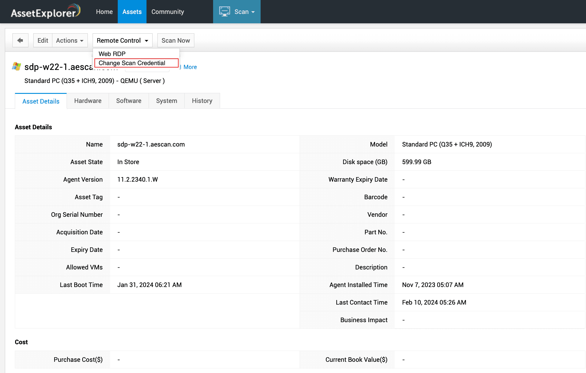Go to Home in navigation bar

pyautogui.click(x=104, y=12)
